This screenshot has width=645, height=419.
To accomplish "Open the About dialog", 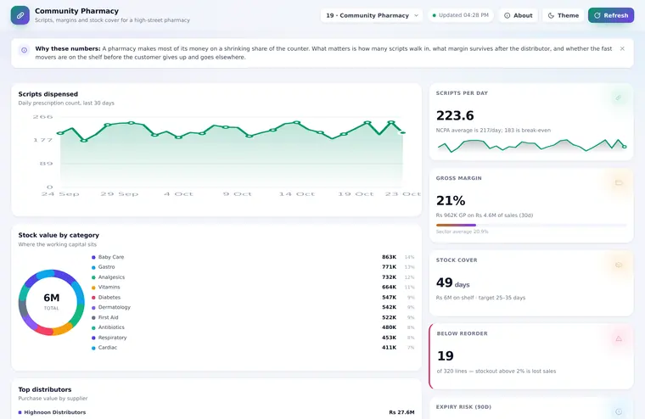I will coord(518,15).
